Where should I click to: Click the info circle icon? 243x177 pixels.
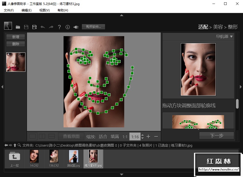pos(68,27)
